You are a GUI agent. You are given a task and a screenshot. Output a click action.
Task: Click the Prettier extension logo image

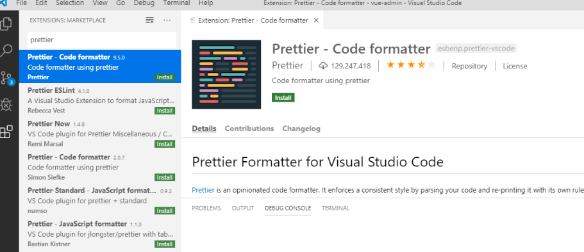click(226, 74)
